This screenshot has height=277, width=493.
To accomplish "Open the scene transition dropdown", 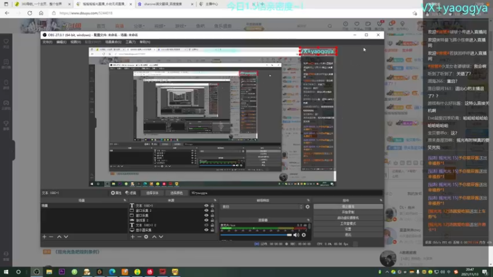I will click(263, 207).
